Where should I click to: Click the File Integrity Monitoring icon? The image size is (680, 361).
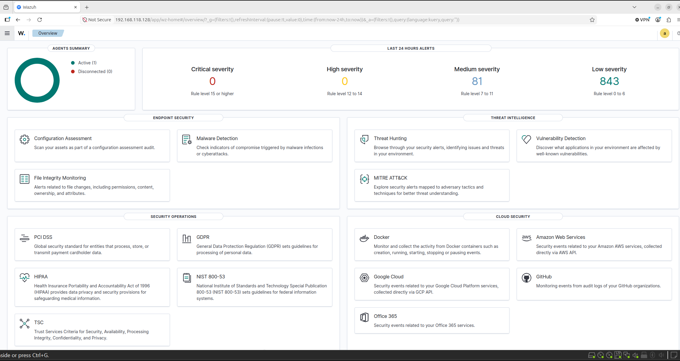coord(25,179)
